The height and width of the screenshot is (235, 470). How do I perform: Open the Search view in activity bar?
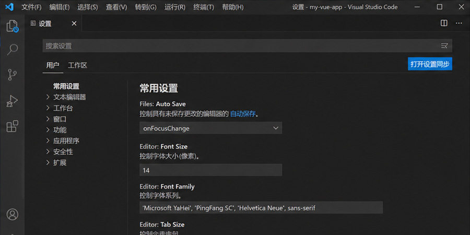point(13,49)
